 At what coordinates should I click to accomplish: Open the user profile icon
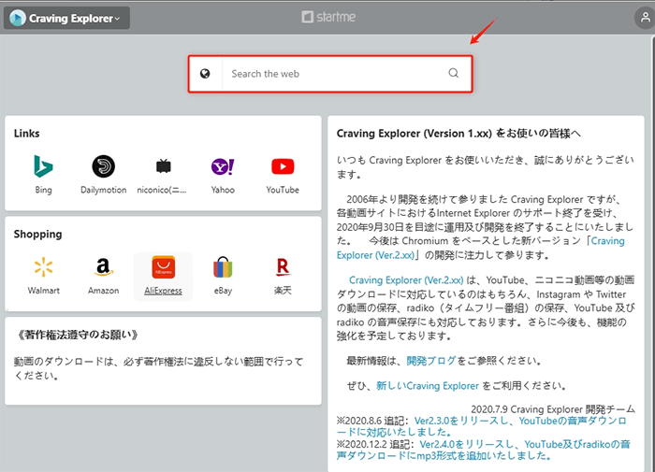click(645, 18)
